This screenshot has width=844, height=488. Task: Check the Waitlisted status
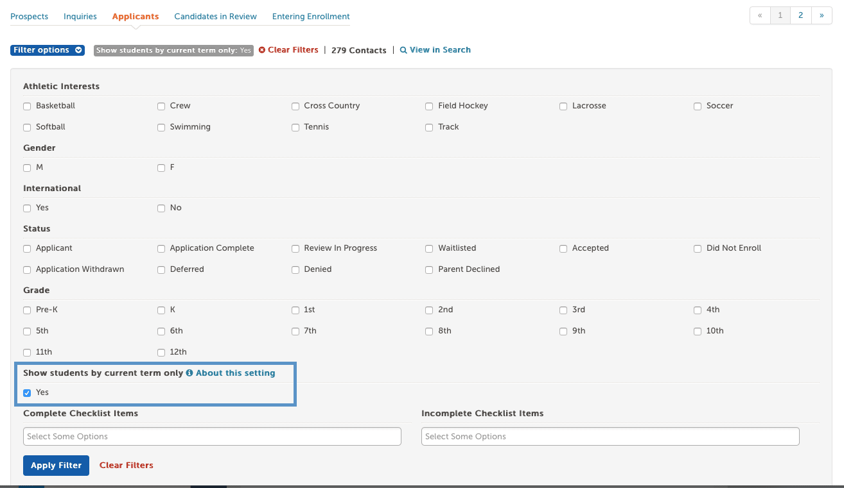pos(429,249)
